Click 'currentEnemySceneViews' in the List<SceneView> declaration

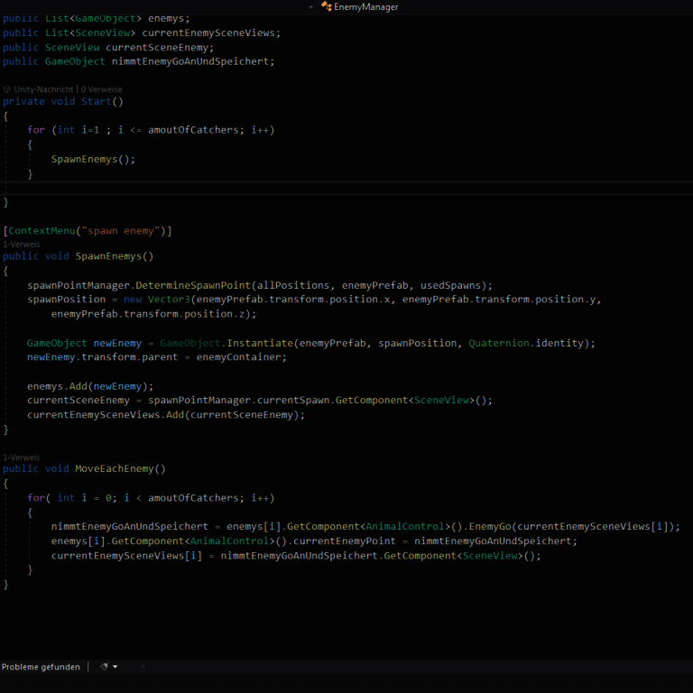click(x=209, y=32)
